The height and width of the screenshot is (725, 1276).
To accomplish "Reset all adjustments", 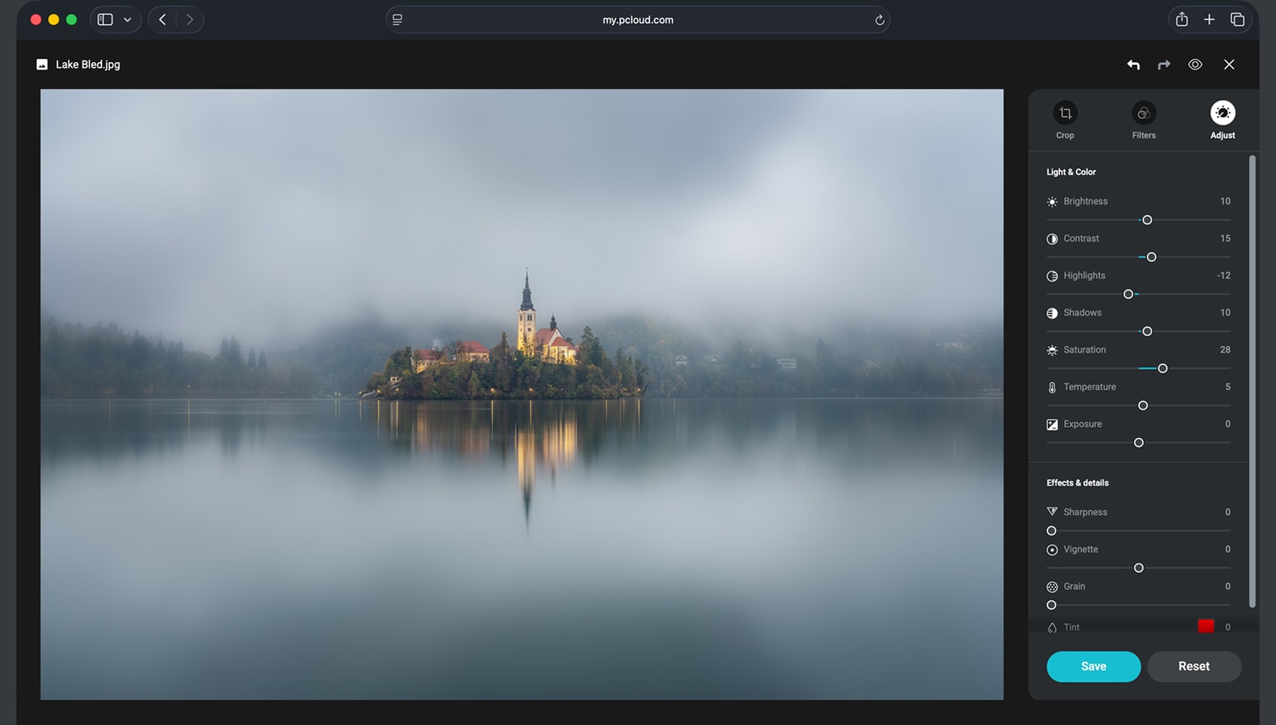I will coord(1194,666).
